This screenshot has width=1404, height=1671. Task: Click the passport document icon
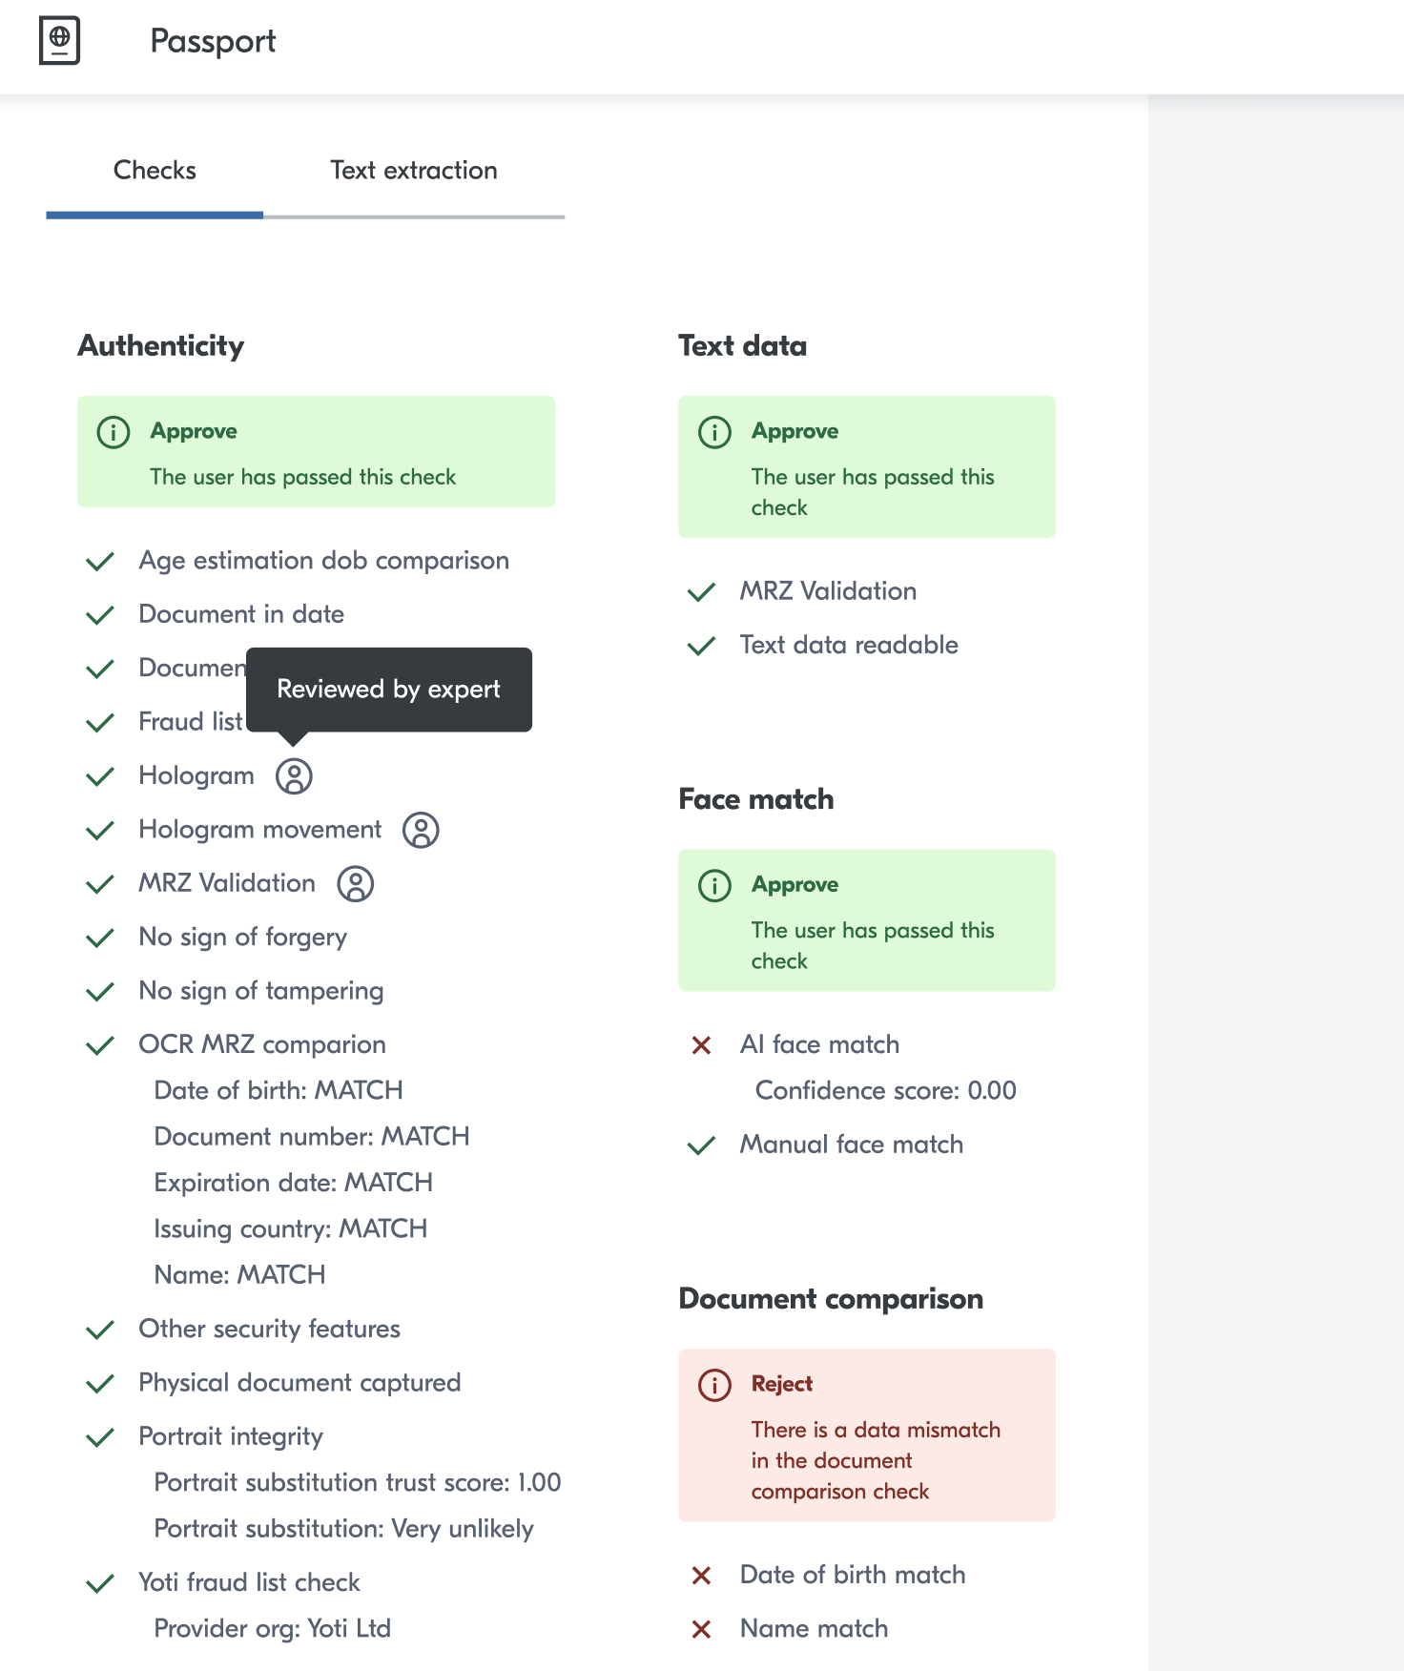coord(59,41)
